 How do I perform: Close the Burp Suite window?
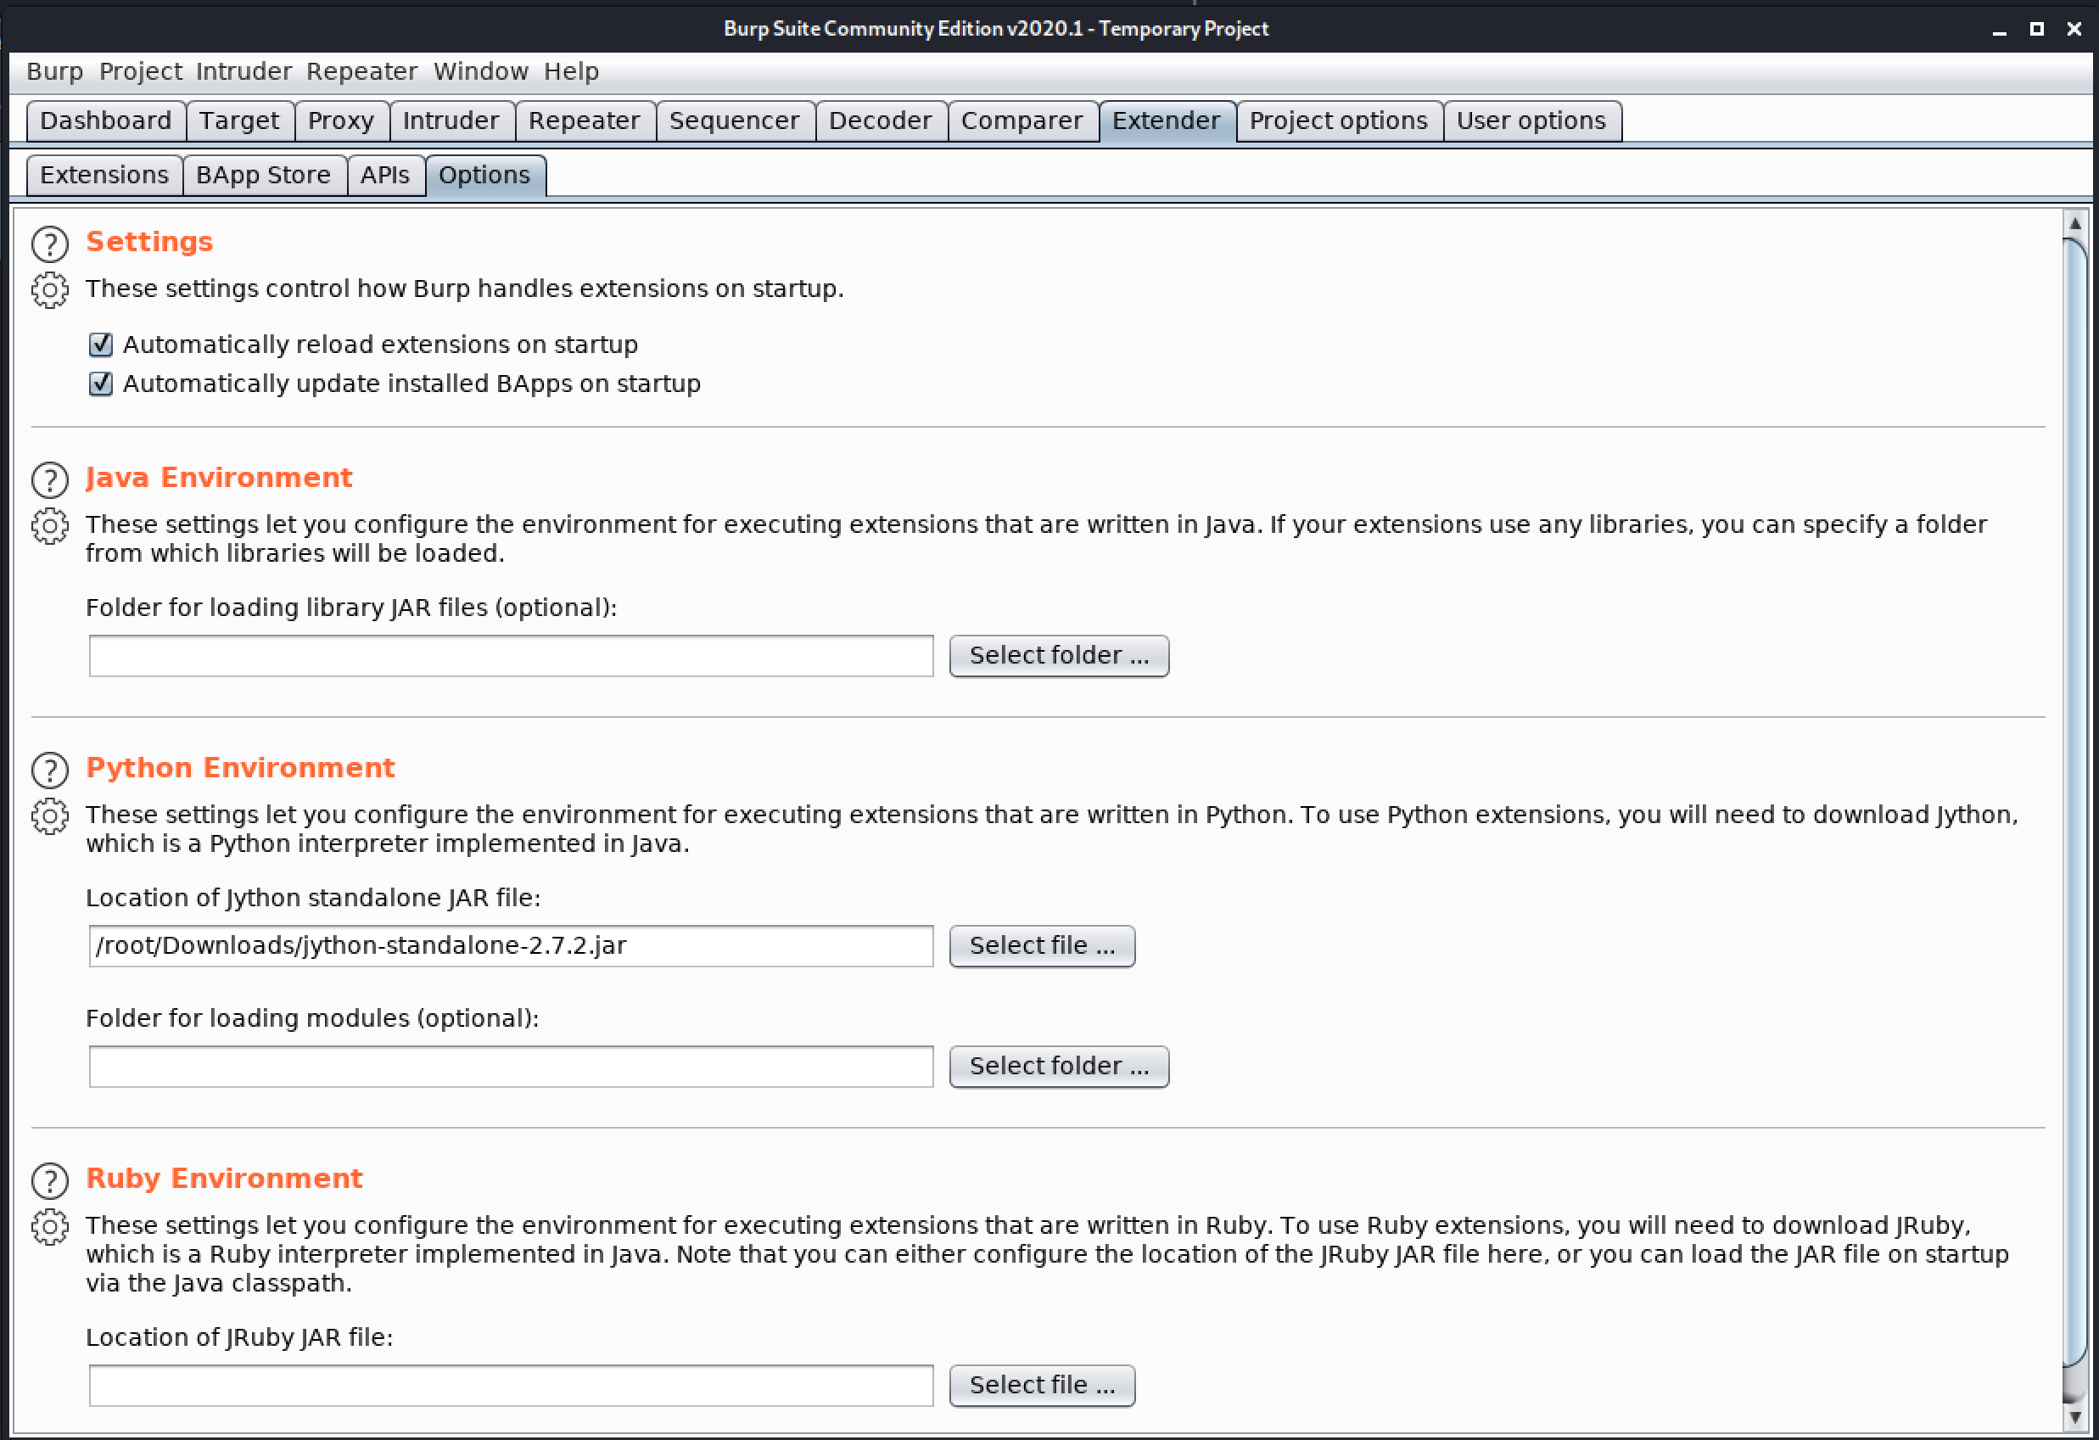(2074, 29)
